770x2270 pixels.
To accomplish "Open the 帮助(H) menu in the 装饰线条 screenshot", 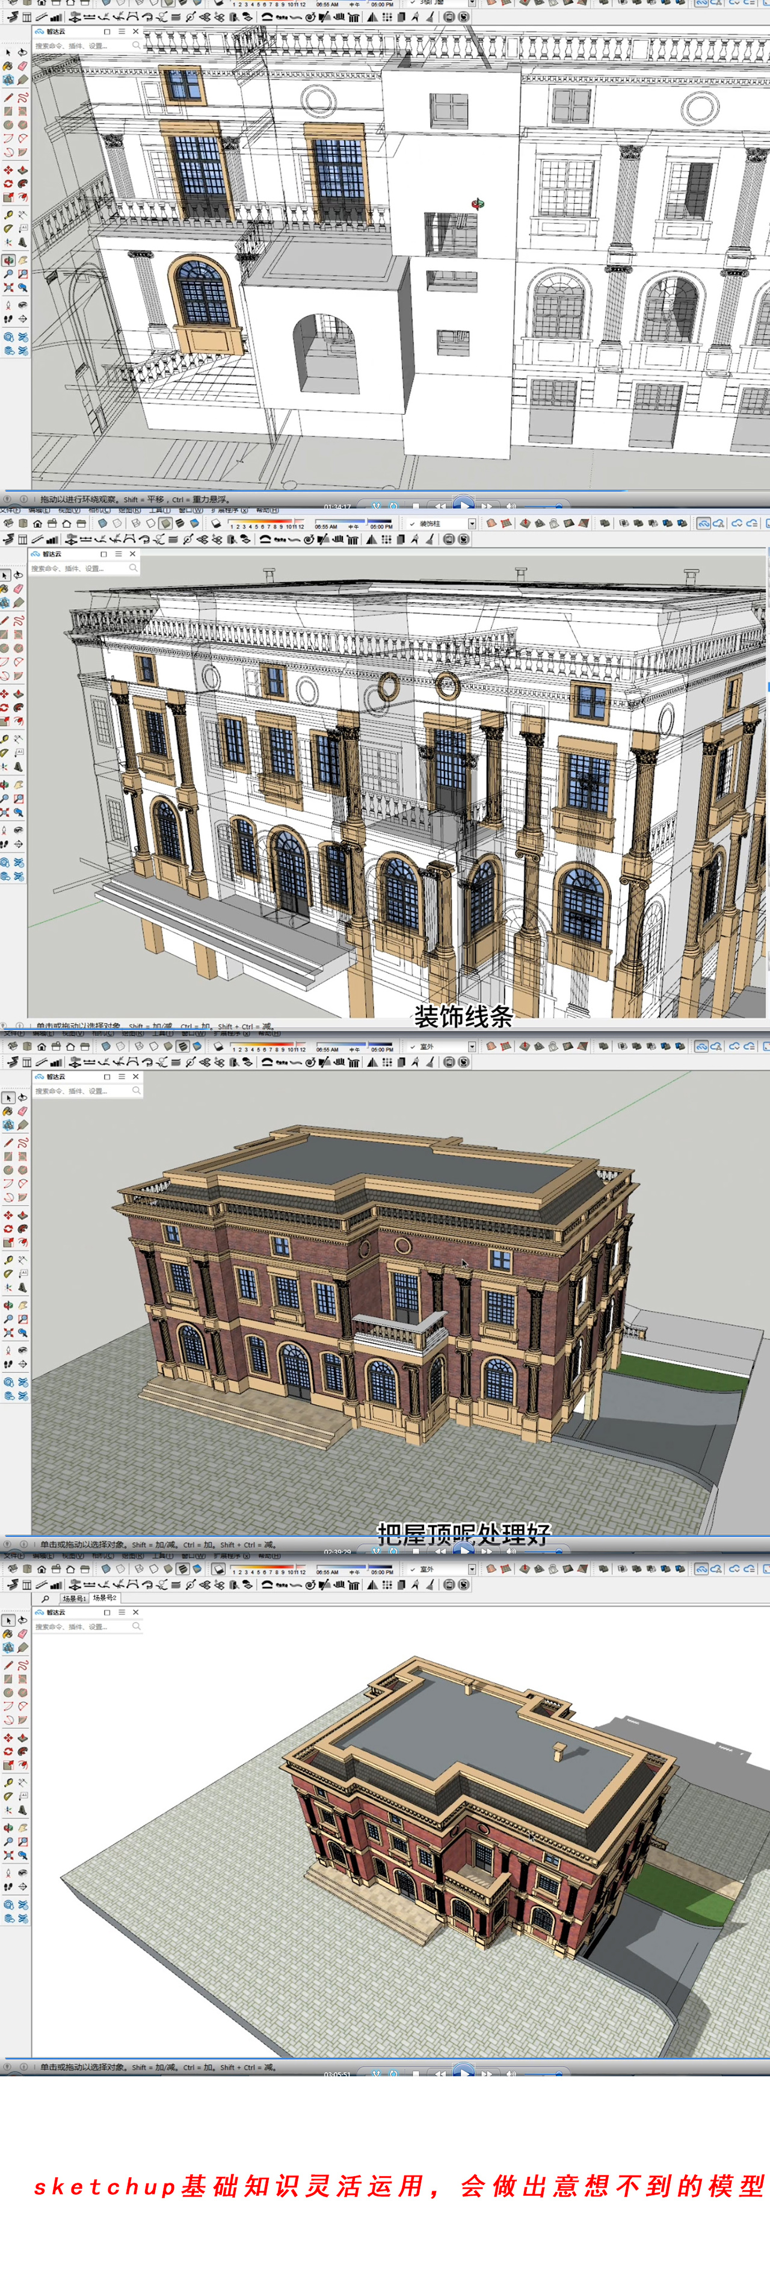I will (x=268, y=510).
